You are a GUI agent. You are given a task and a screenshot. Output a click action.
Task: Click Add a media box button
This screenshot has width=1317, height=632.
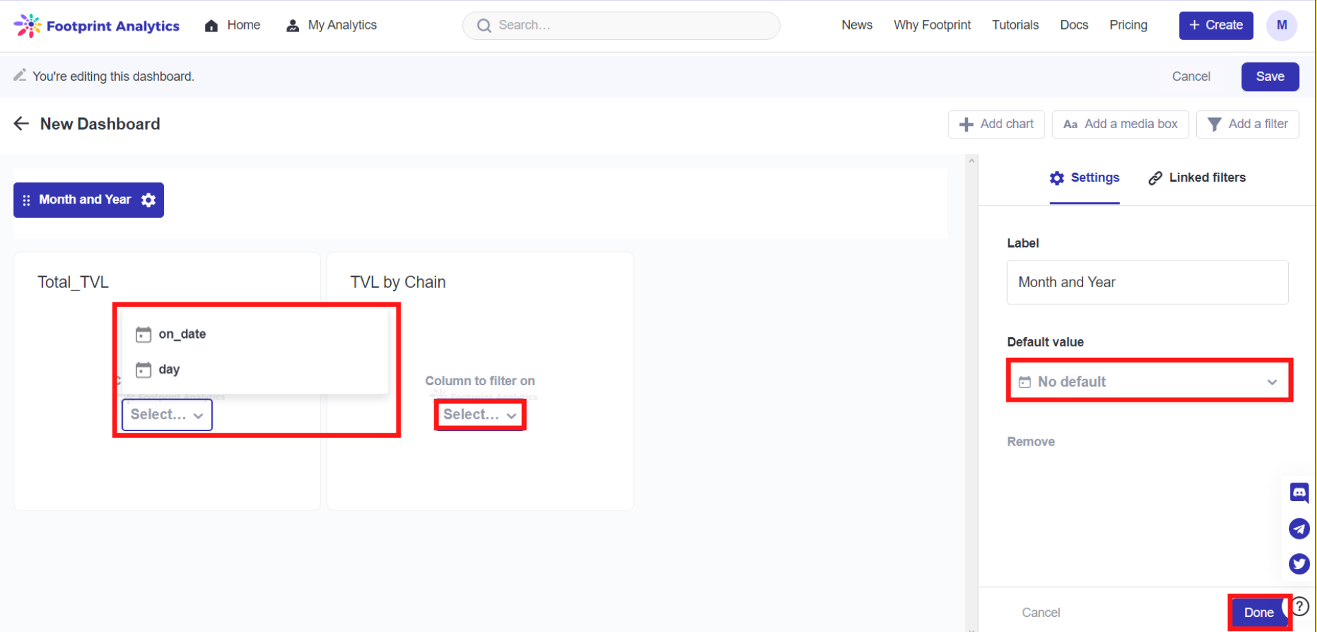(x=1120, y=124)
